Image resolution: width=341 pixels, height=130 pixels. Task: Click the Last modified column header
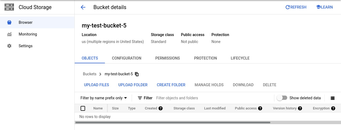point(215,108)
